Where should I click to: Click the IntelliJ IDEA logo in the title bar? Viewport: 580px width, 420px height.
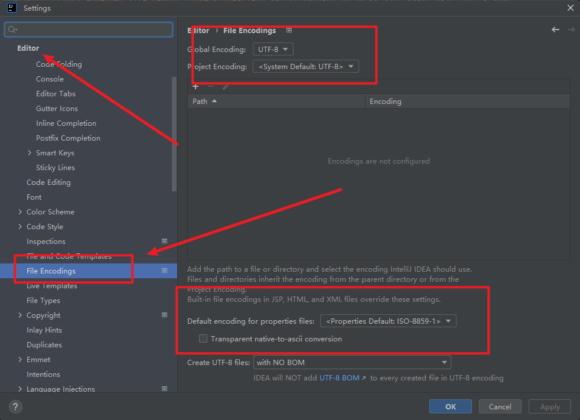pyautogui.click(x=11, y=8)
